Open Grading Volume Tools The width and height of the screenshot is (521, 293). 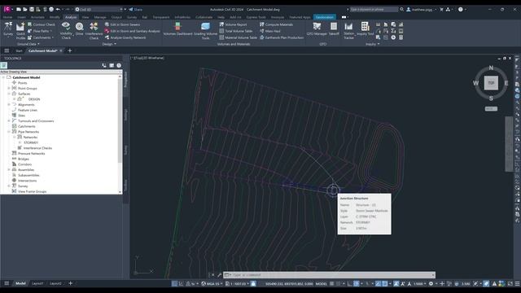(205, 31)
